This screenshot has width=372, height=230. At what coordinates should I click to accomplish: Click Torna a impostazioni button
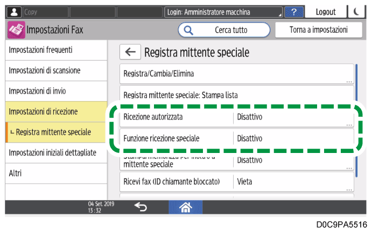(318, 30)
